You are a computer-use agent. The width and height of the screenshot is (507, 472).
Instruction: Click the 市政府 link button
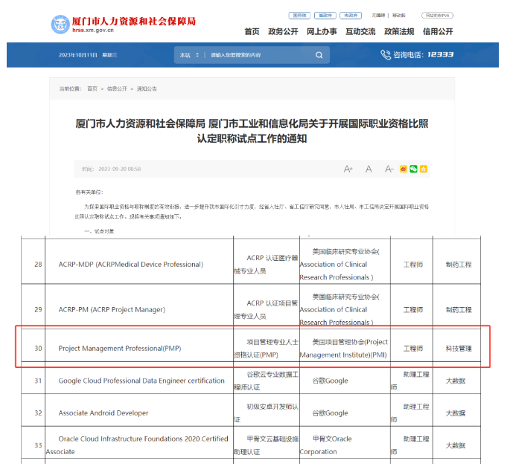(350, 15)
